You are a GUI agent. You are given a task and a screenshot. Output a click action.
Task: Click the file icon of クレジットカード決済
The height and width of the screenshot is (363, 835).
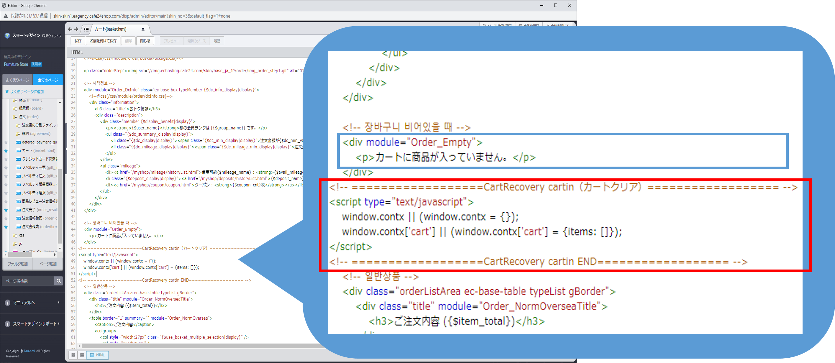point(18,159)
